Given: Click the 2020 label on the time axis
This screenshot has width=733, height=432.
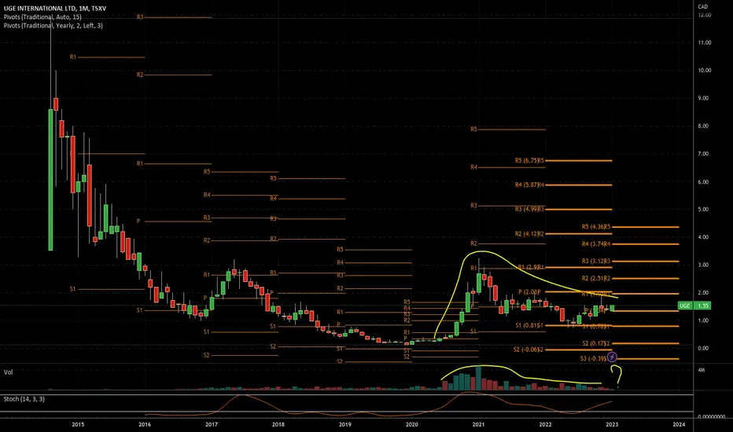Looking at the screenshot, I should coord(412,424).
